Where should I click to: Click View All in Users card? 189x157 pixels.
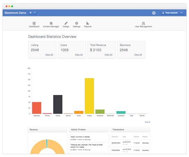(79, 55)
